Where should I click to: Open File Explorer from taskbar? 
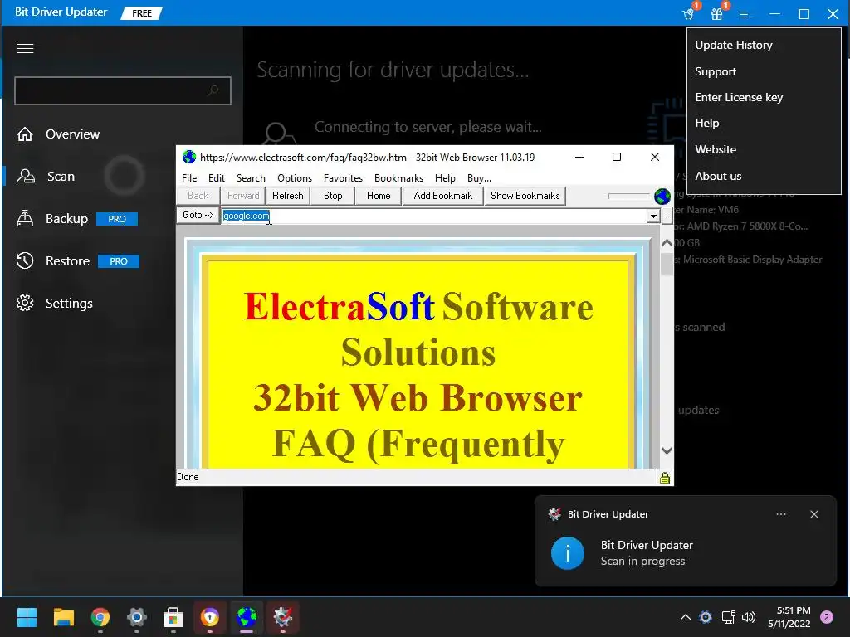point(63,617)
